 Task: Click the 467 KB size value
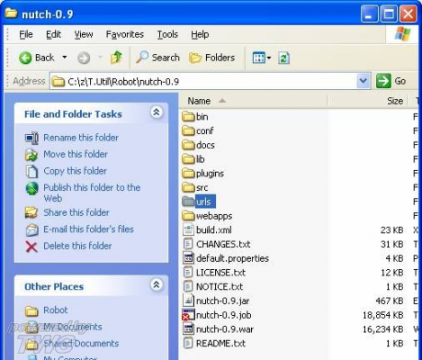click(x=390, y=301)
